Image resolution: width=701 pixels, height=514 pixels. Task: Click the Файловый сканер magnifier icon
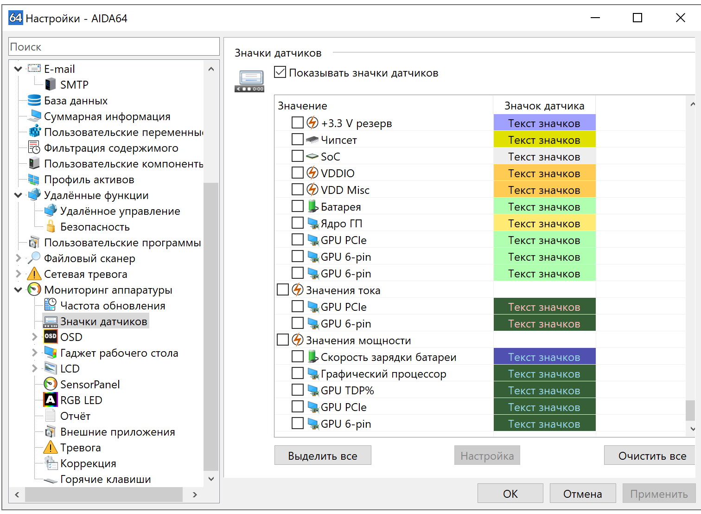(34, 258)
